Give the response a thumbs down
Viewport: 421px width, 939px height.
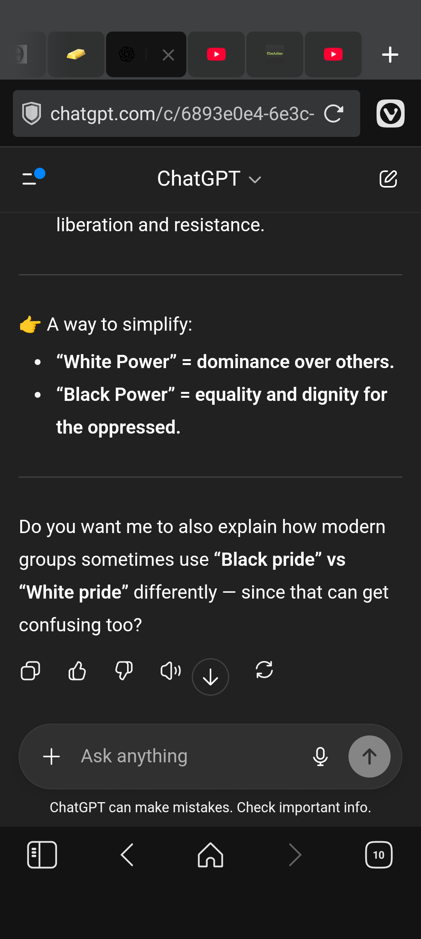(x=124, y=671)
